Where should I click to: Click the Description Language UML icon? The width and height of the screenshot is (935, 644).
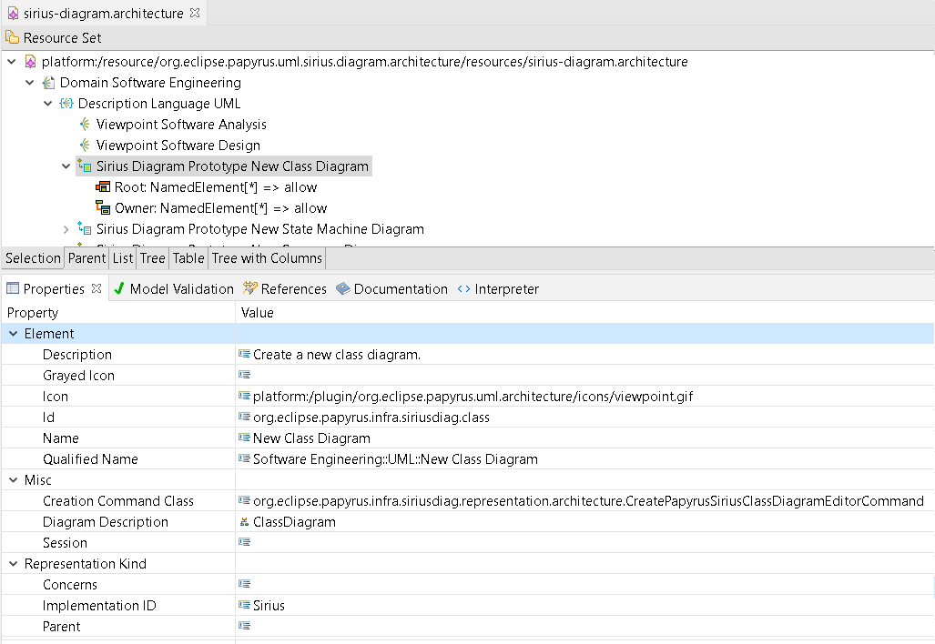tap(66, 103)
